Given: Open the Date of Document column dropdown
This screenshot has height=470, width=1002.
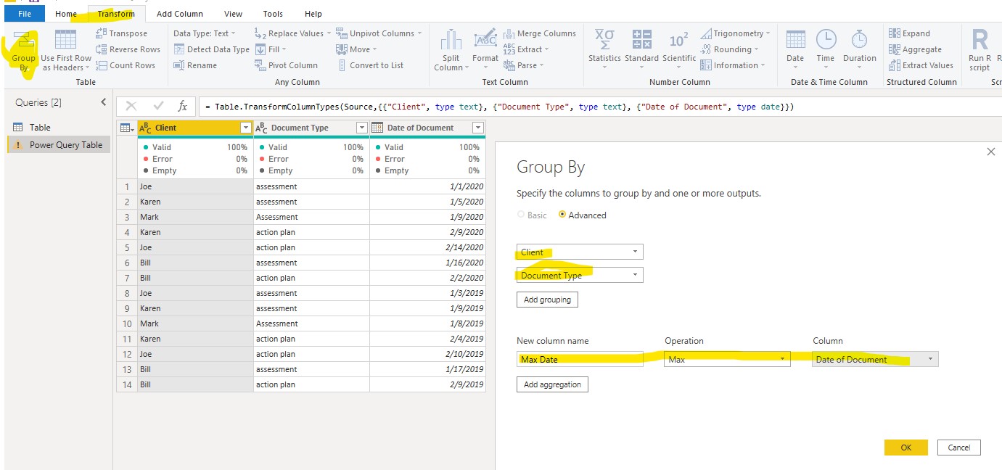Looking at the screenshot, I should tap(875, 359).
